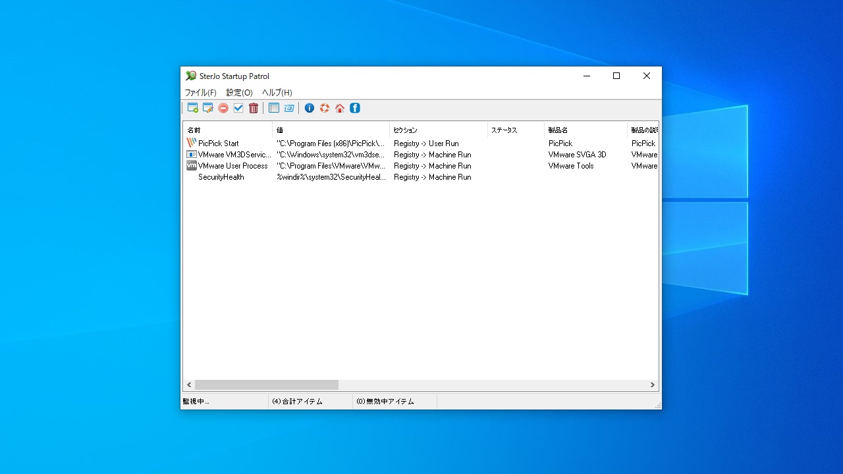Click the red Disable item icon

(x=223, y=108)
